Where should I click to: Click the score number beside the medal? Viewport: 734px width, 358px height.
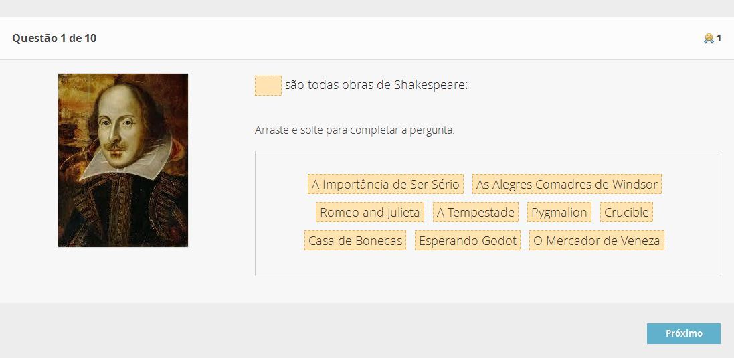point(719,38)
